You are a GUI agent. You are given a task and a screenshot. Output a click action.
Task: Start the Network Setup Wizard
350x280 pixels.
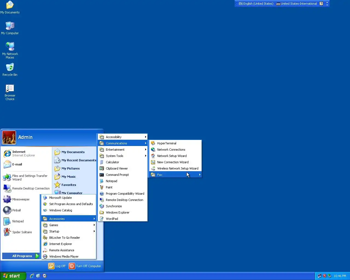pyautogui.click(x=175, y=156)
